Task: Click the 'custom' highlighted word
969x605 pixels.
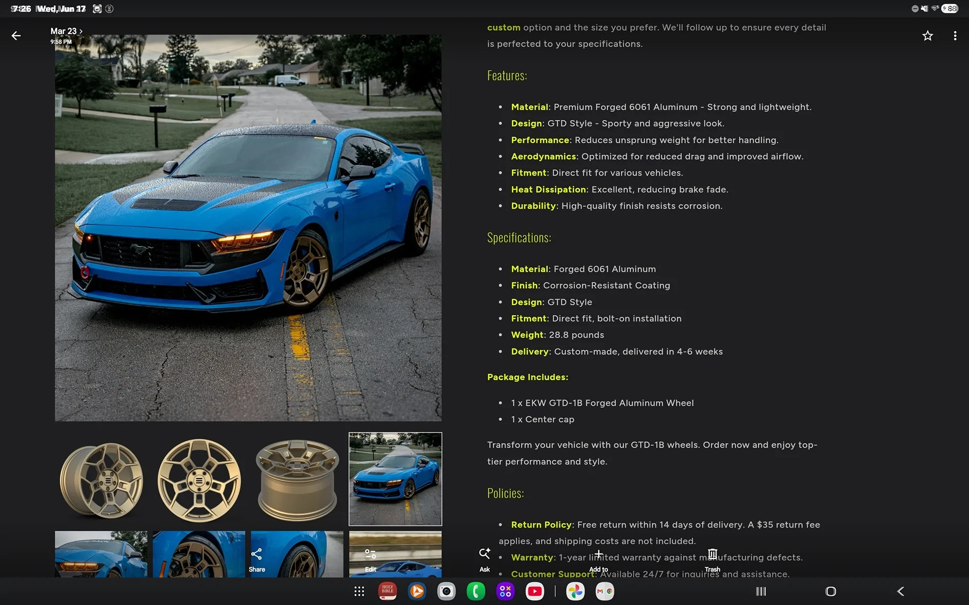Action: (504, 28)
